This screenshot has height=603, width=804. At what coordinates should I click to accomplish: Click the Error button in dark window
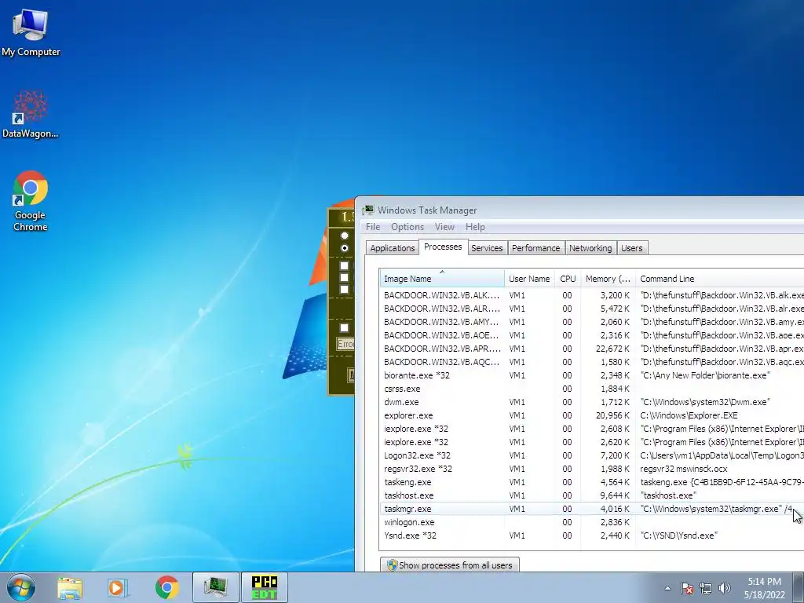pyautogui.click(x=345, y=344)
